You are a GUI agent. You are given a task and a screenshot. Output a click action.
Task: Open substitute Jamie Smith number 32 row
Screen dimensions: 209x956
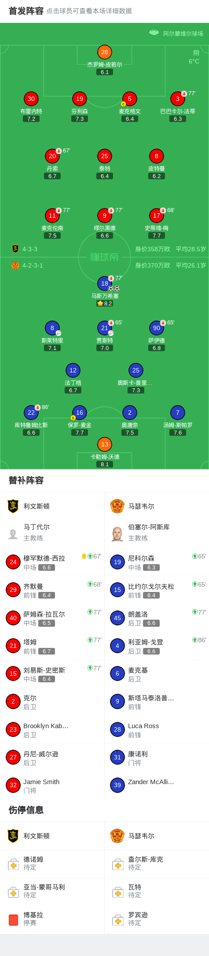52,785
